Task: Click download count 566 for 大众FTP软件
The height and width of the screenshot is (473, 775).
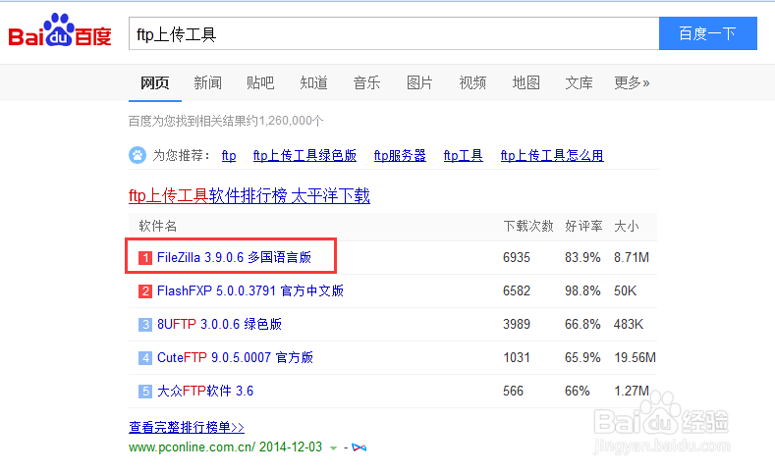Action: 513,391
